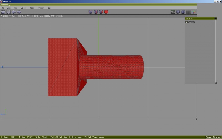Open the File menu
This screenshot has width=222, height=139.
click(x=2, y=8)
